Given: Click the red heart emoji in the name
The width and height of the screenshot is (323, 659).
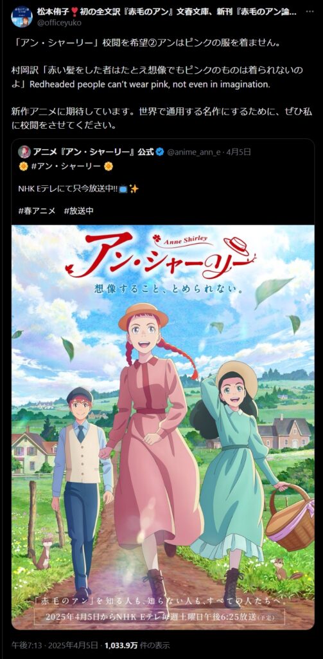Looking at the screenshot, I should tap(74, 12).
